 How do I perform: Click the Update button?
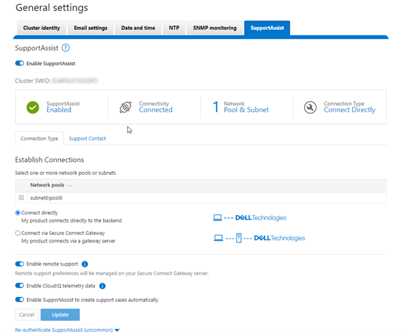60,315
